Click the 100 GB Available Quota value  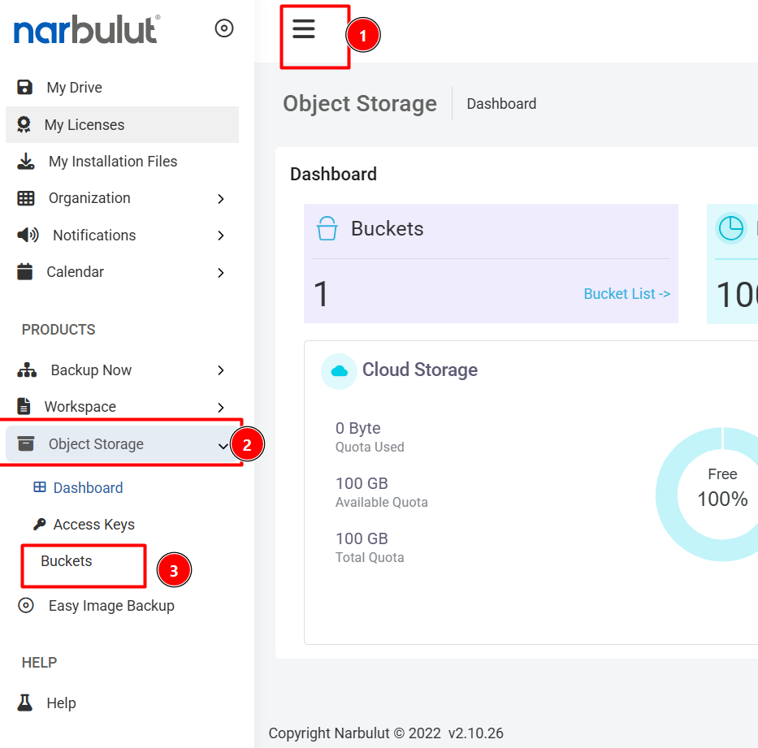pyautogui.click(x=362, y=483)
